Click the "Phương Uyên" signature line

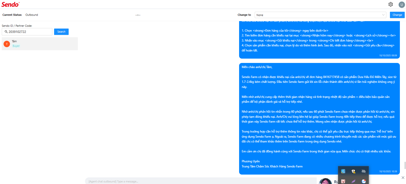tap(251, 161)
